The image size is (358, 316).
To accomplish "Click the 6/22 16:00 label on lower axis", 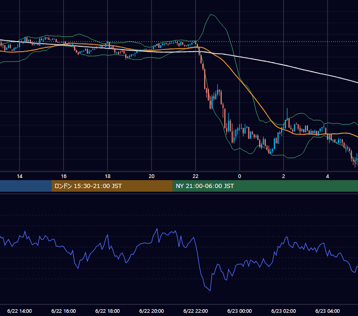I will pyautogui.click(x=64, y=311).
